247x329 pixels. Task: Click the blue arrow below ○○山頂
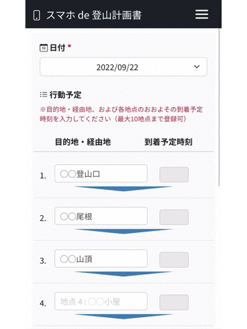click(x=123, y=273)
